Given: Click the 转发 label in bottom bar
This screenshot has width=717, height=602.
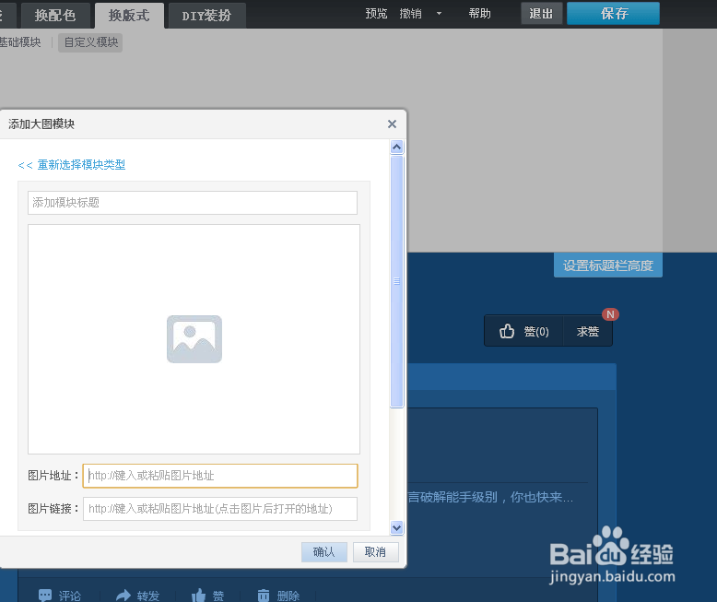Looking at the screenshot, I should point(148,596).
